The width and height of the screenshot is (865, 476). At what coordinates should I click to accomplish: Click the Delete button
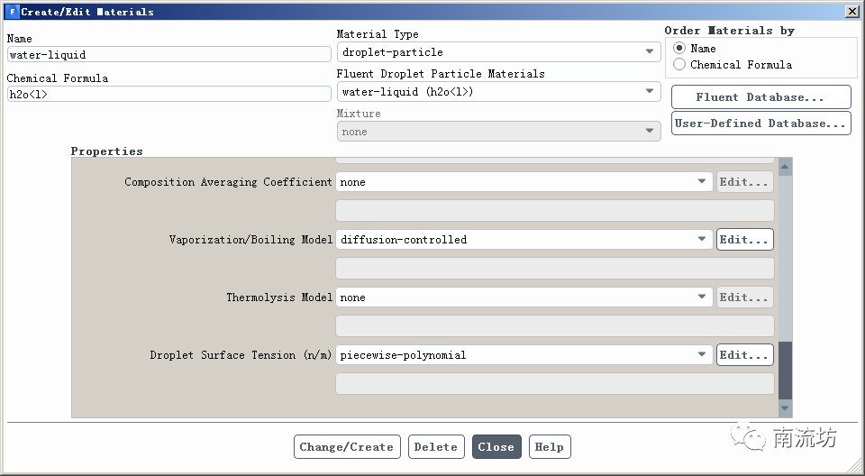[x=436, y=447]
